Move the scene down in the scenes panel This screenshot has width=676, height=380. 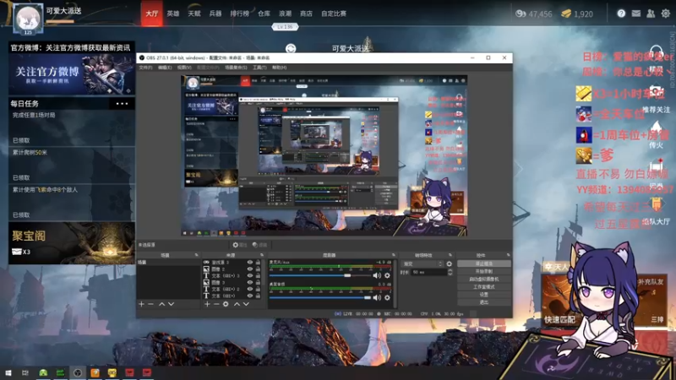coord(172,304)
